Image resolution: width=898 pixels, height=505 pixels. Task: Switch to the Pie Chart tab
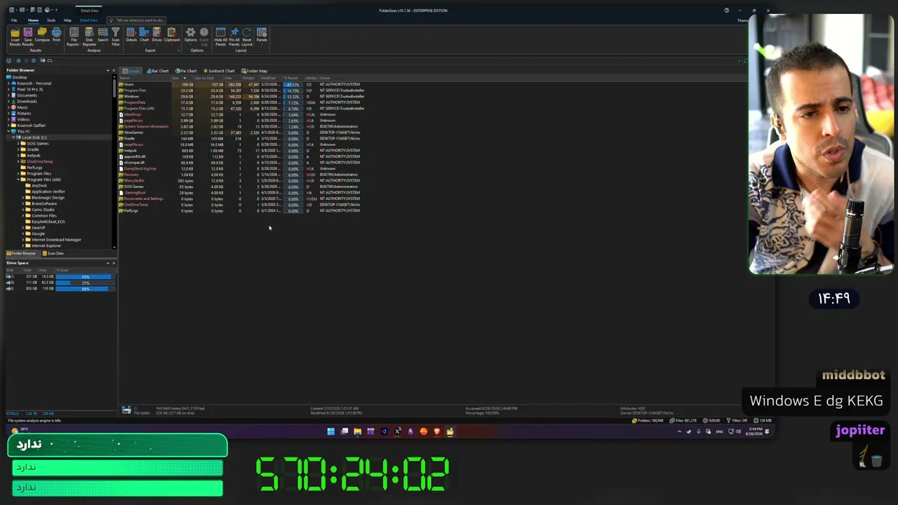coord(186,71)
